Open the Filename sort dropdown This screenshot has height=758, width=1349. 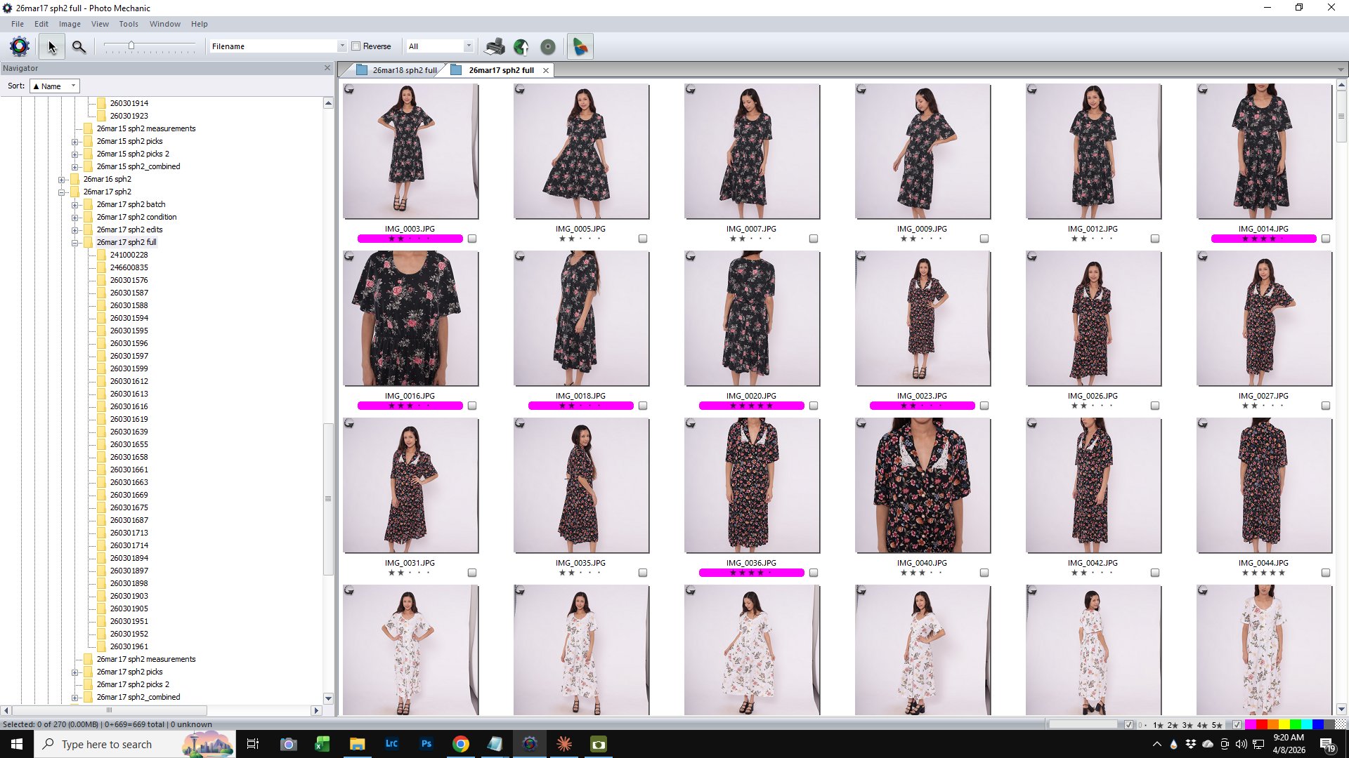tap(341, 46)
